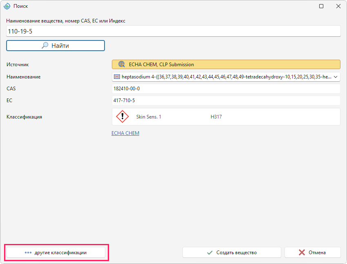Click the EC field showing 417-710-5
The height and width of the screenshot is (264, 347).
226,101
